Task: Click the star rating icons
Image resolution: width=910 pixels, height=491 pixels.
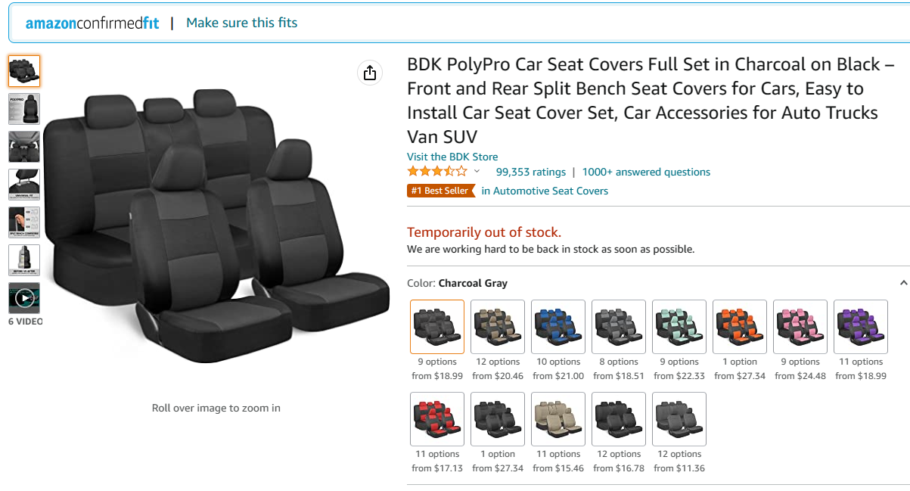Action: coord(437,172)
